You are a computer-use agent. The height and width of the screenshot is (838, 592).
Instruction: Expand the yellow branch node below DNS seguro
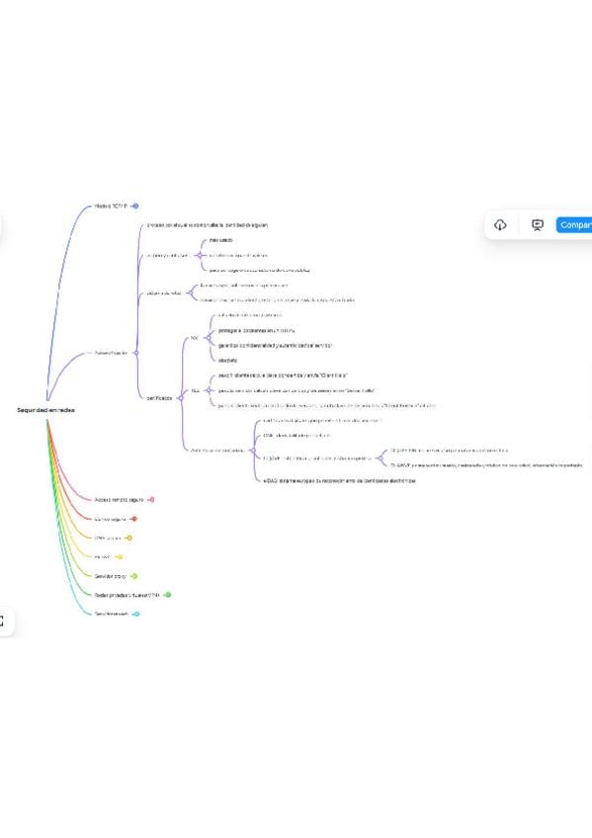[x=121, y=557]
